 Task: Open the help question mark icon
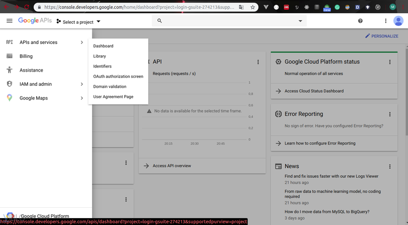[x=360, y=21]
